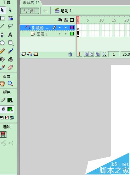Click the stroke color pencil icon
Screen dimensions: 130x175
click(3, 100)
